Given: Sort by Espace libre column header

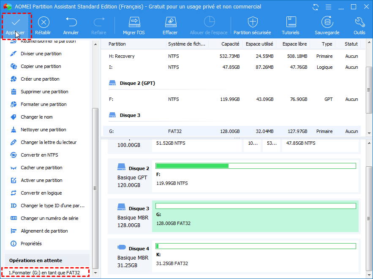Looking at the screenshot, I should [x=294, y=44].
